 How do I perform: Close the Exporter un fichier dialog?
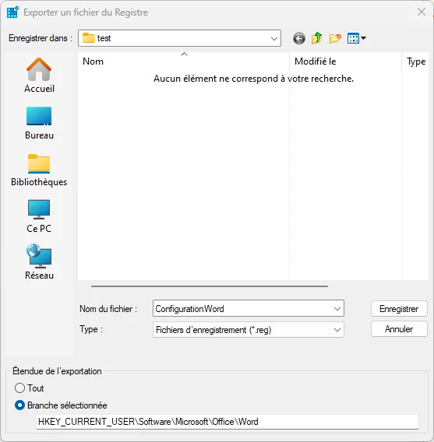[422, 12]
